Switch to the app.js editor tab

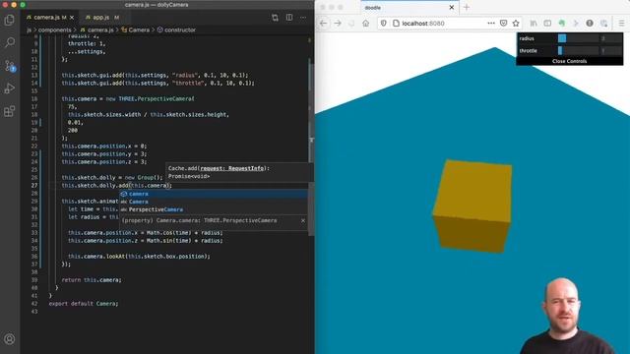(101, 18)
